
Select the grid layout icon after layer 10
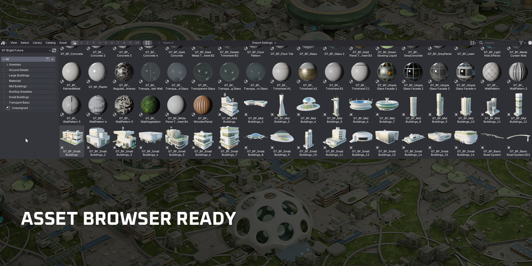(x=148, y=43)
